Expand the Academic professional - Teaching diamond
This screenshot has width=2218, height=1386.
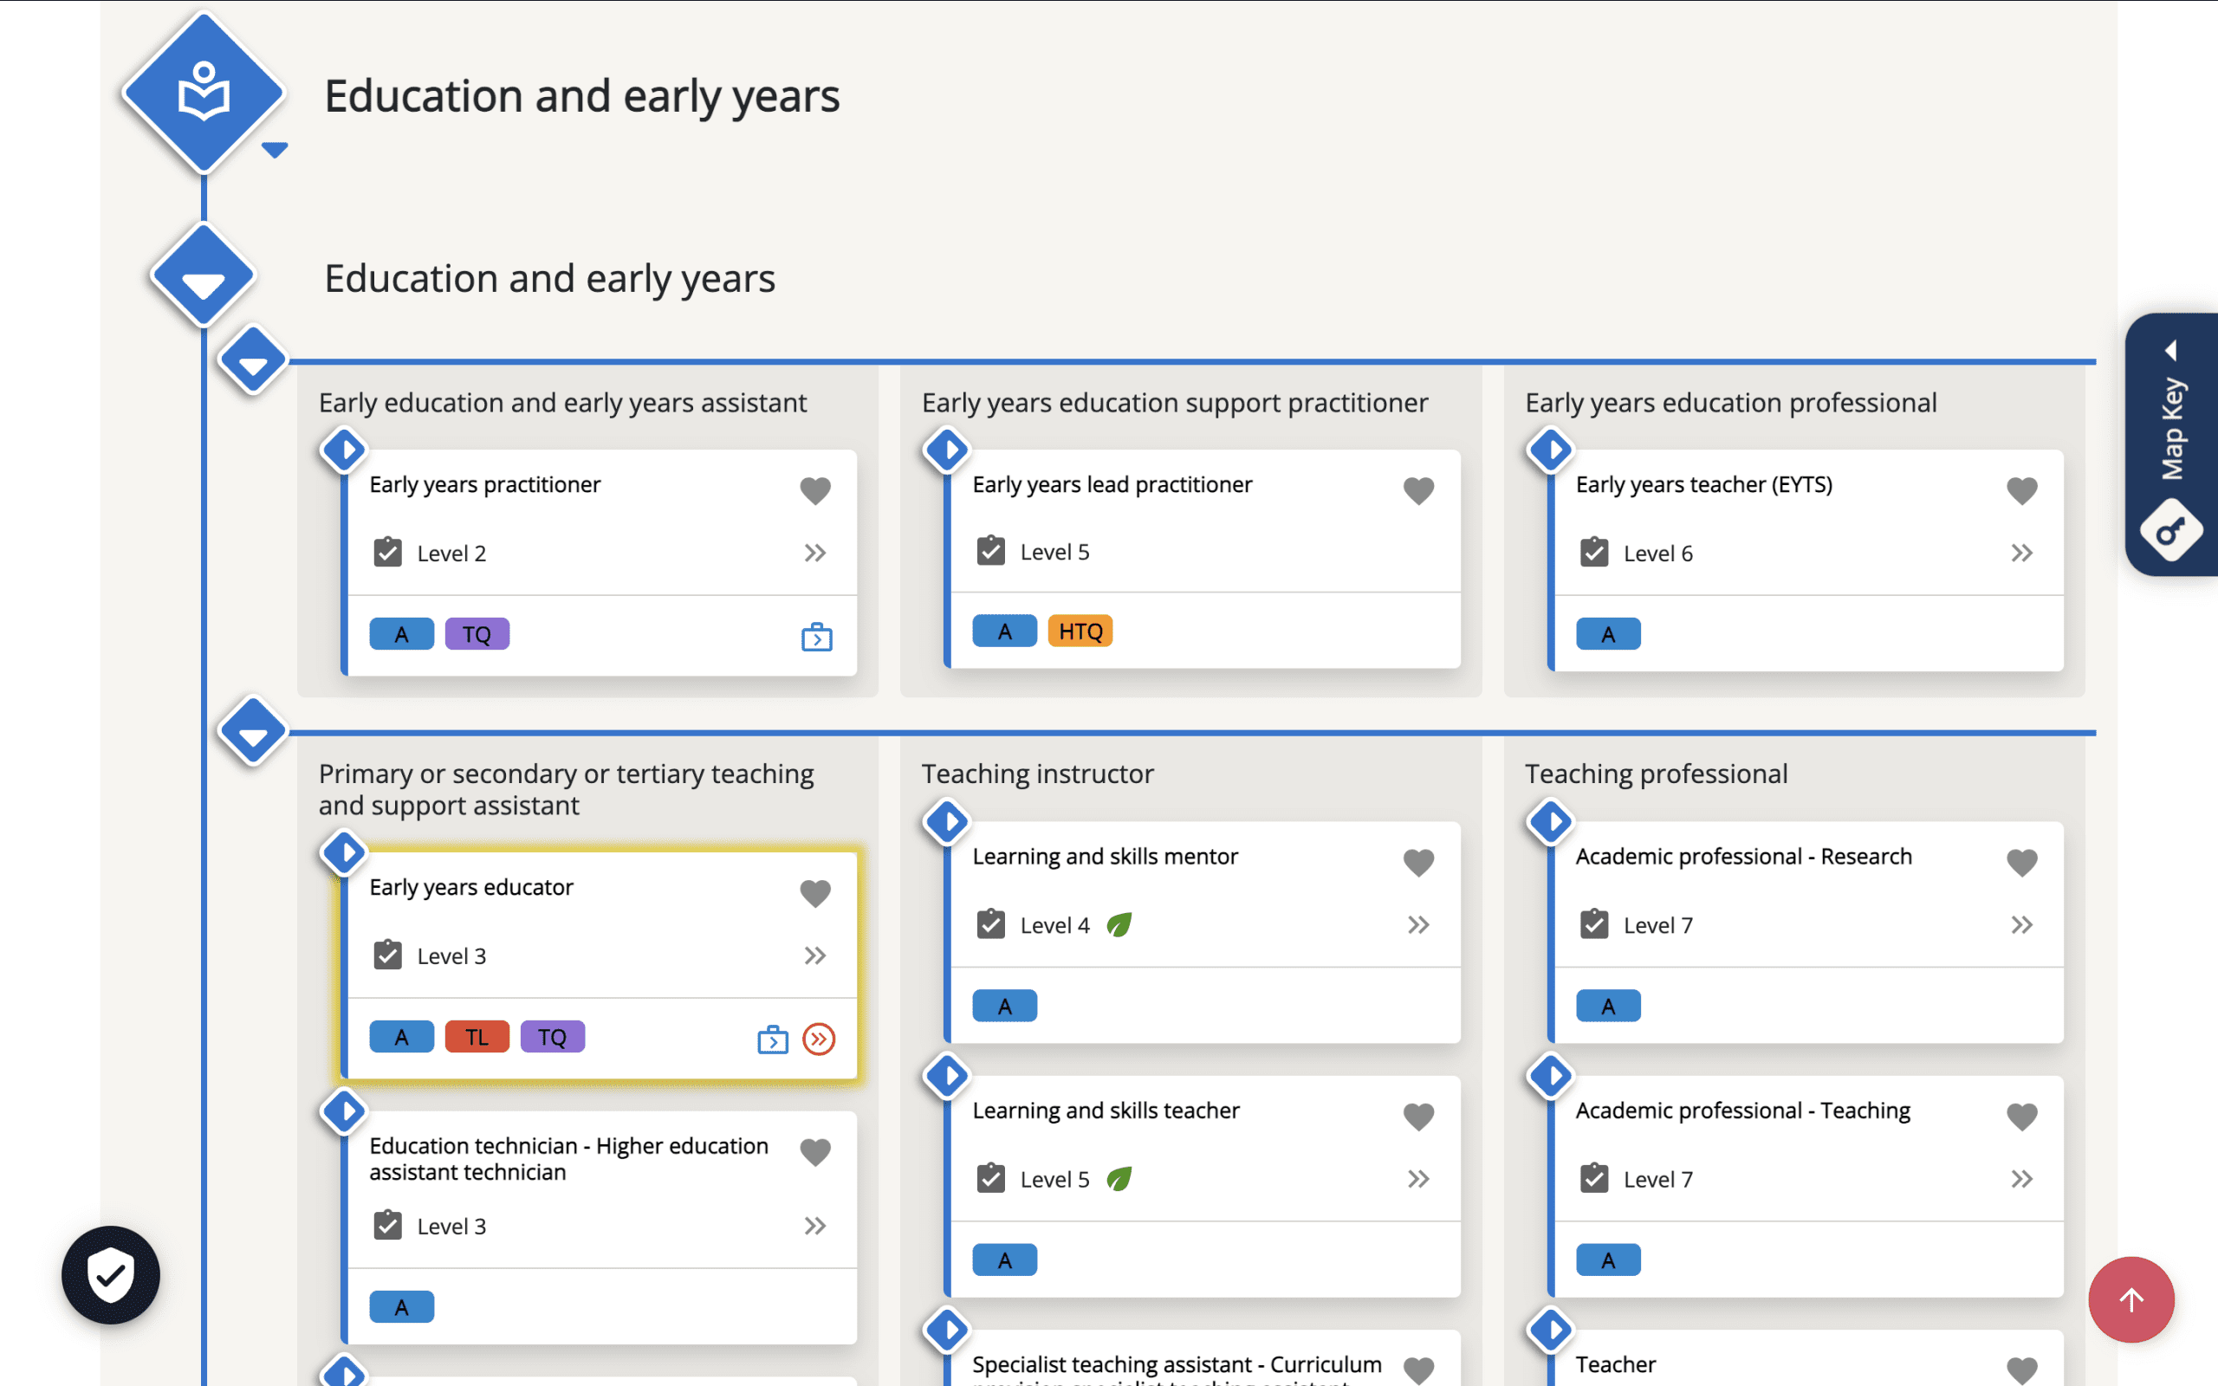point(1551,1075)
